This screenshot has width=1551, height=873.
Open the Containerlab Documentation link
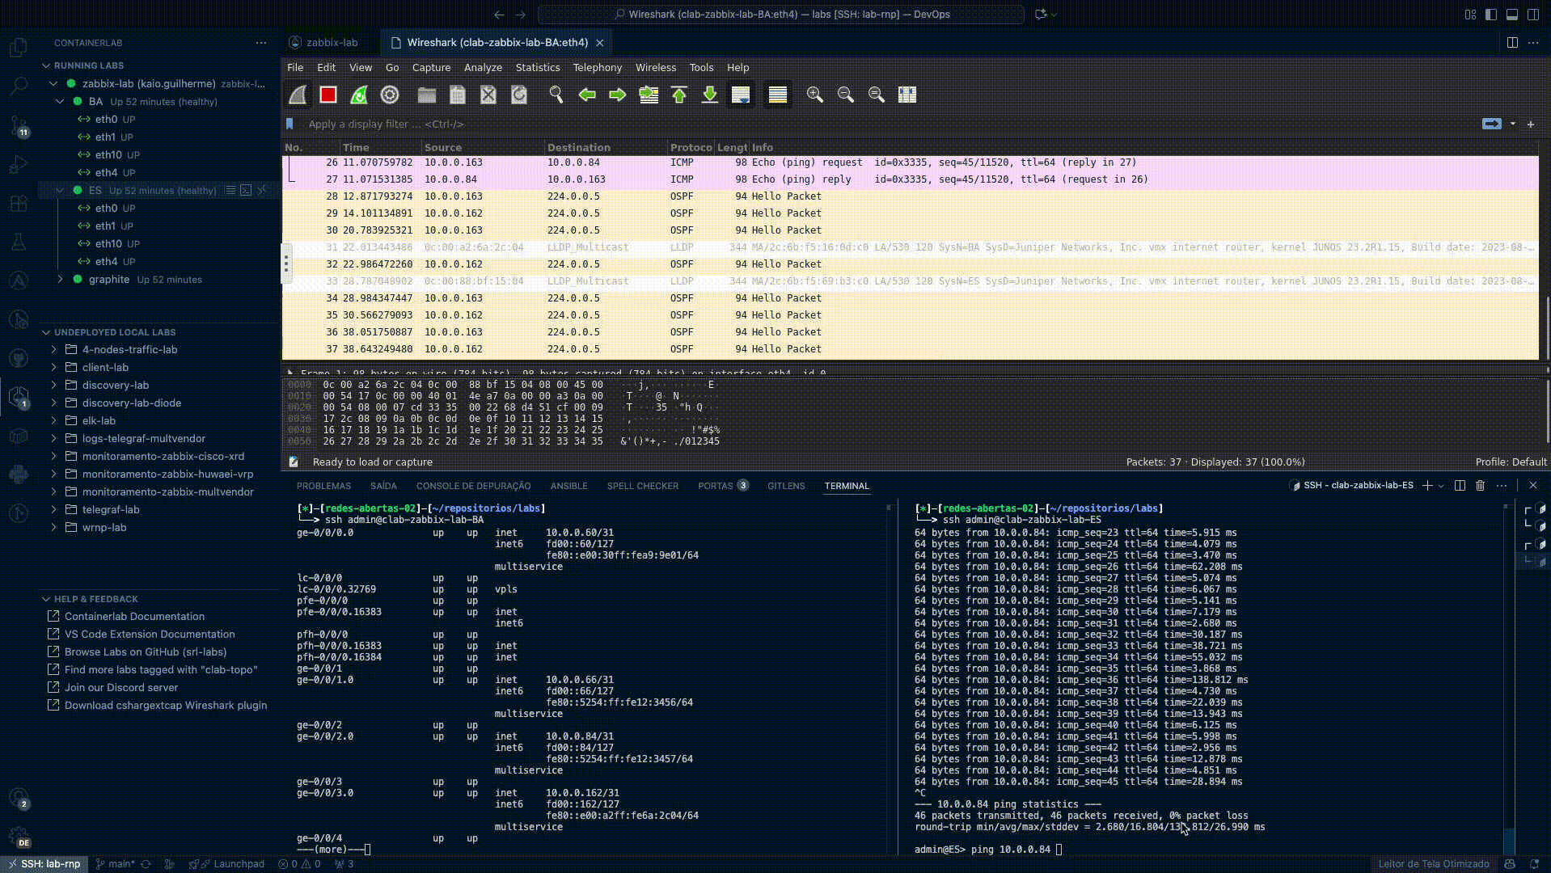[x=134, y=617]
